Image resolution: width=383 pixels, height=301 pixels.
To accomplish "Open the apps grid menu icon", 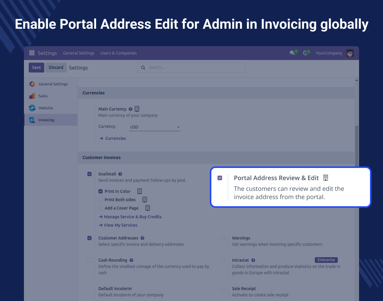I will 32,53.
